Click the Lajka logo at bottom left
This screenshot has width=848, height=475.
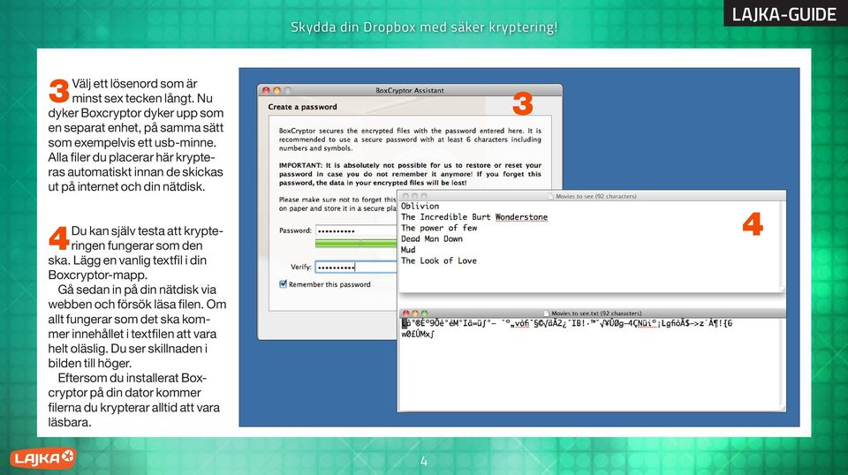click(42, 458)
